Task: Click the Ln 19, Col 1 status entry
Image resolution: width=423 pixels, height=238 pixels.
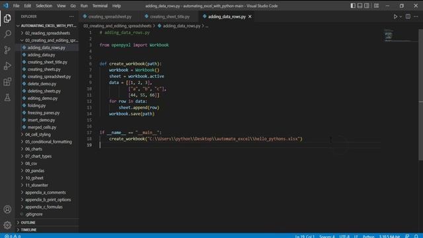Action: [x=305, y=236]
